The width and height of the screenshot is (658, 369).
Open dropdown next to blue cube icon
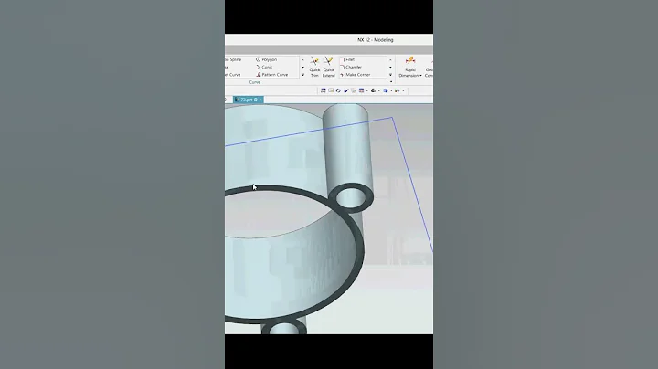tap(391, 90)
